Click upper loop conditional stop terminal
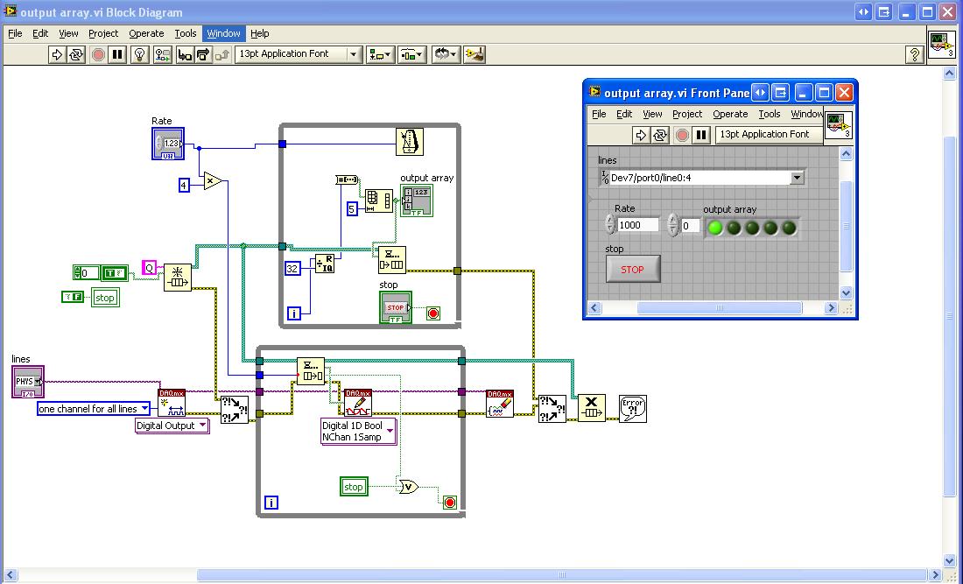Screen dimensions: 963x584 [433, 313]
